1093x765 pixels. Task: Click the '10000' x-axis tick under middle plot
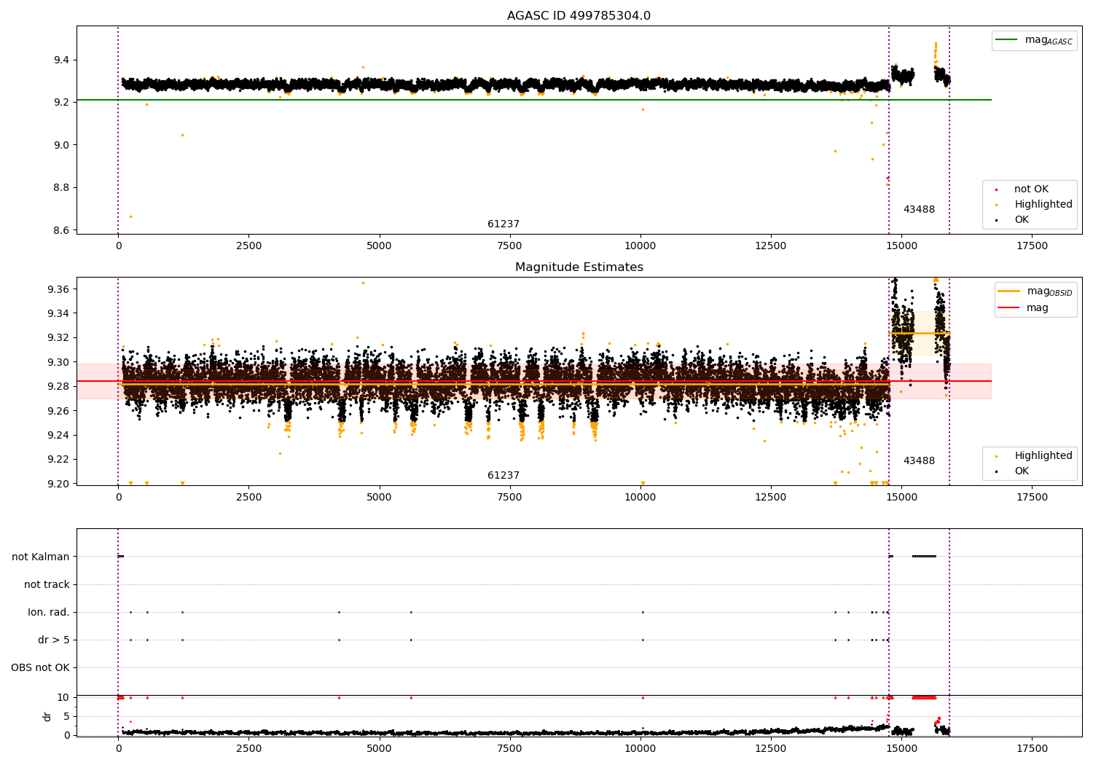(640, 498)
